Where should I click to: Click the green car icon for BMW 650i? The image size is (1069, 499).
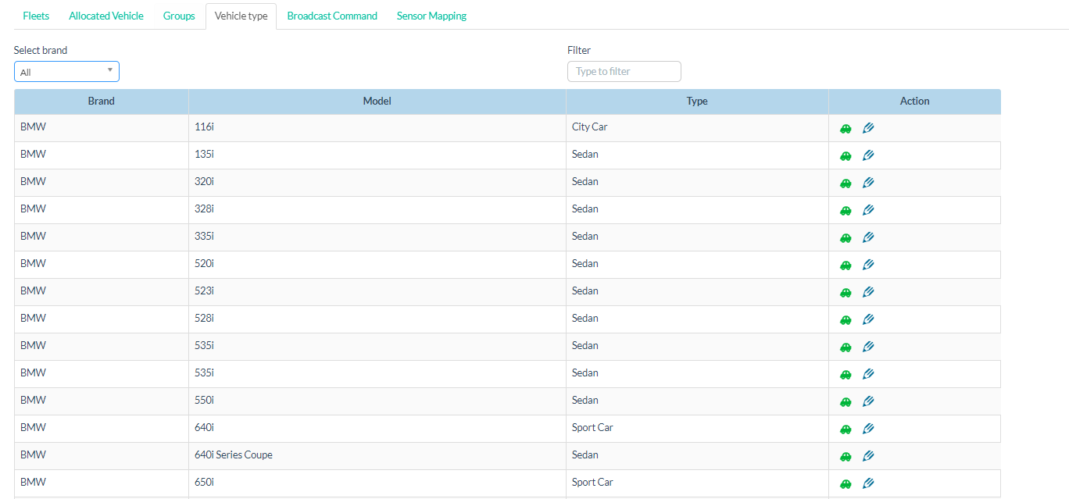[845, 484]
